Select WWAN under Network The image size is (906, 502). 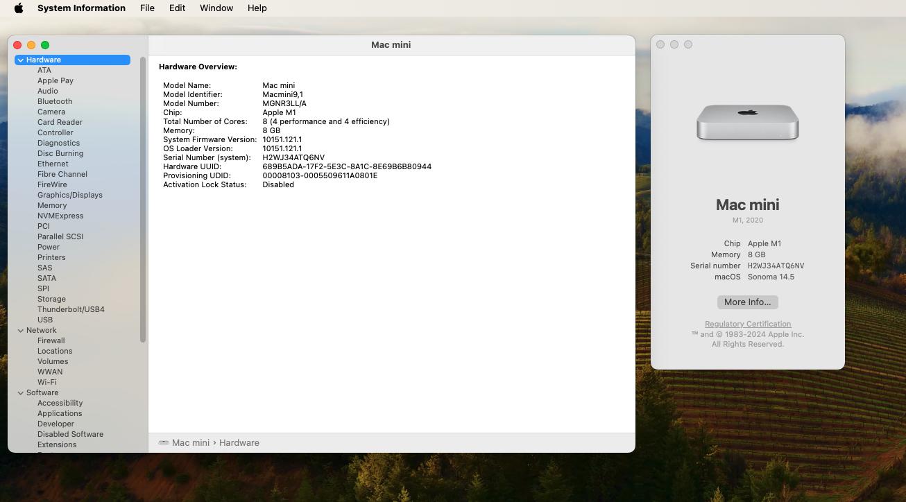(50, 372)
